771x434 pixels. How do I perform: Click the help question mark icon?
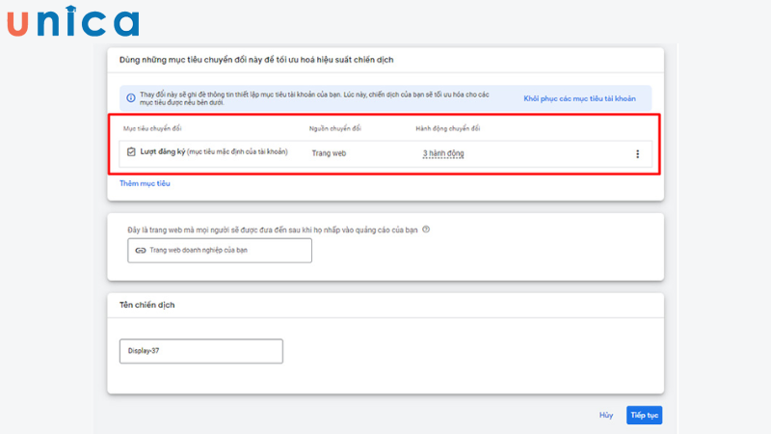point(426,230)
